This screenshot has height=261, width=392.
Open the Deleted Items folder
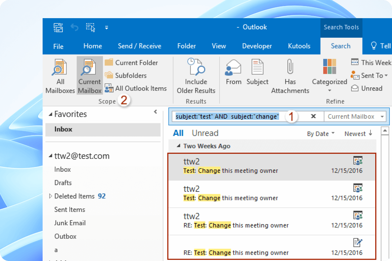click(x=74, y=196)
